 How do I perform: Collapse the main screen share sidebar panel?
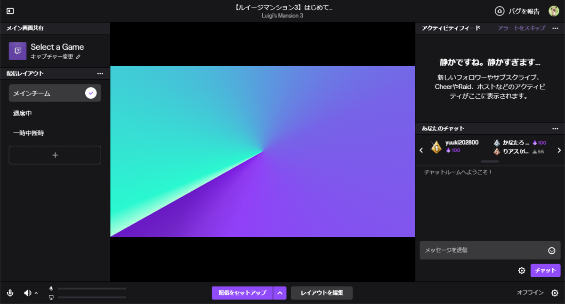pos(9,10)
